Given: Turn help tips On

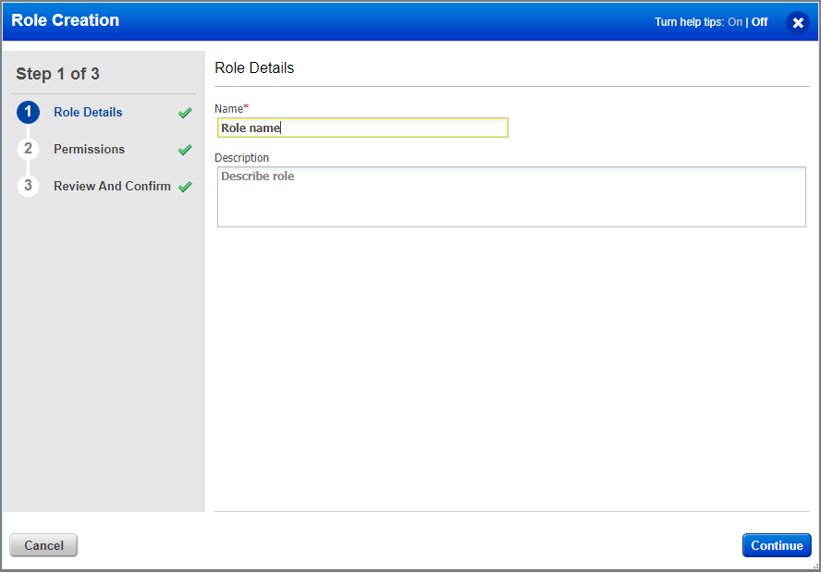Looking at the screenshot, I should point(735,22).
